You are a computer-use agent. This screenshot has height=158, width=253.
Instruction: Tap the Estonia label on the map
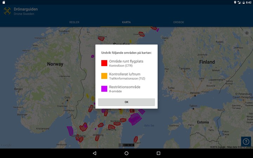(203, 122)
